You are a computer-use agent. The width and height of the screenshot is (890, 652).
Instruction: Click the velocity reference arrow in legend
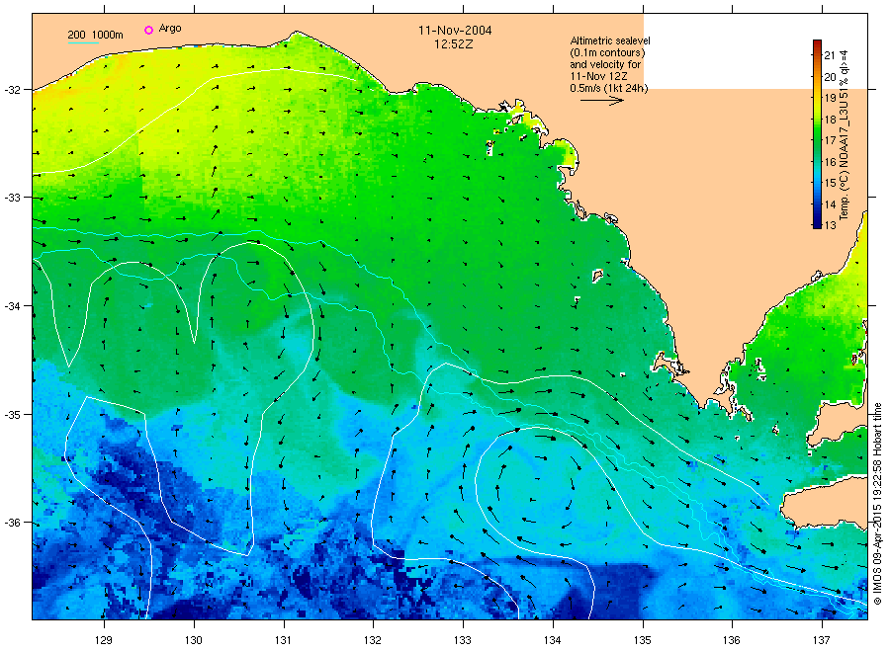click(602, 101)
